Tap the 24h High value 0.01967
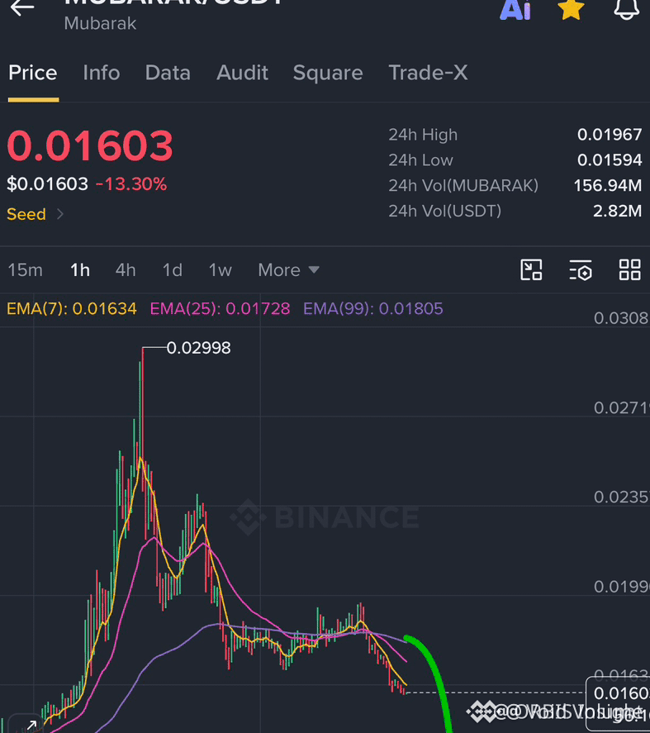The height and width of the screenshot is (733, 650). 610,135
